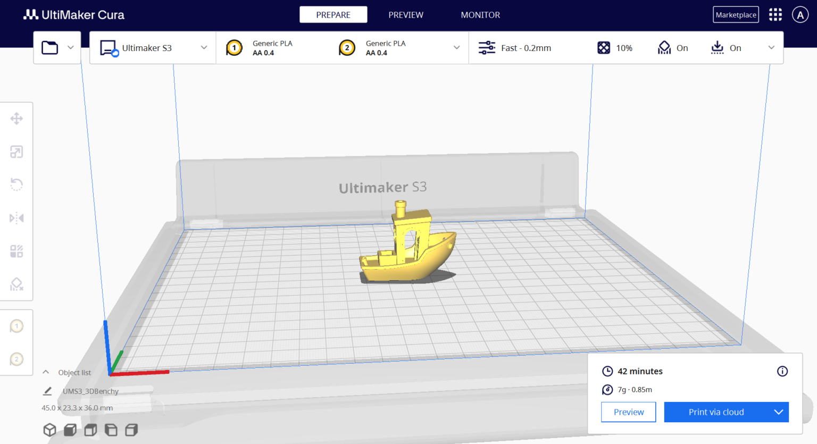Screen dimensions: 817x444
Task: Click the infill density dice icon
Action: click(x=603, y=47)
